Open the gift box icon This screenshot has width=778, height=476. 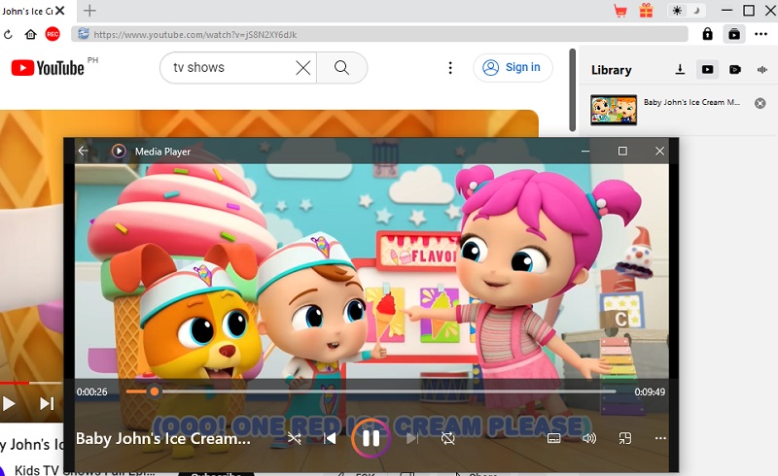point(646,11)
